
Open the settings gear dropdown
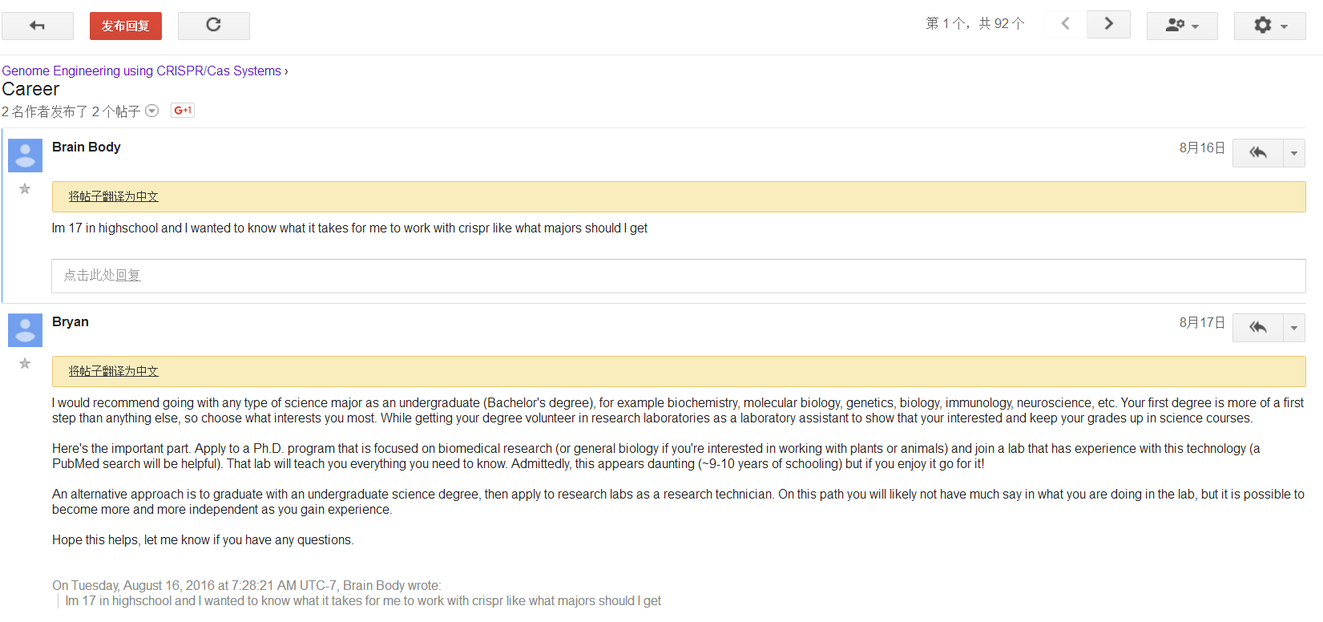(x=1269, y=26)
